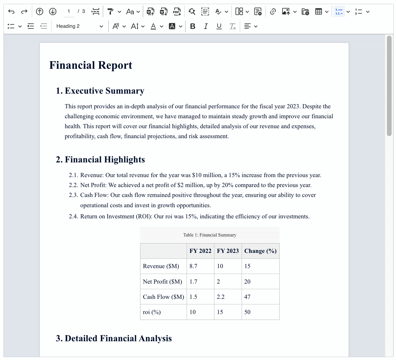
Task: Click the Select All icon
Action: tap(205, 12)
